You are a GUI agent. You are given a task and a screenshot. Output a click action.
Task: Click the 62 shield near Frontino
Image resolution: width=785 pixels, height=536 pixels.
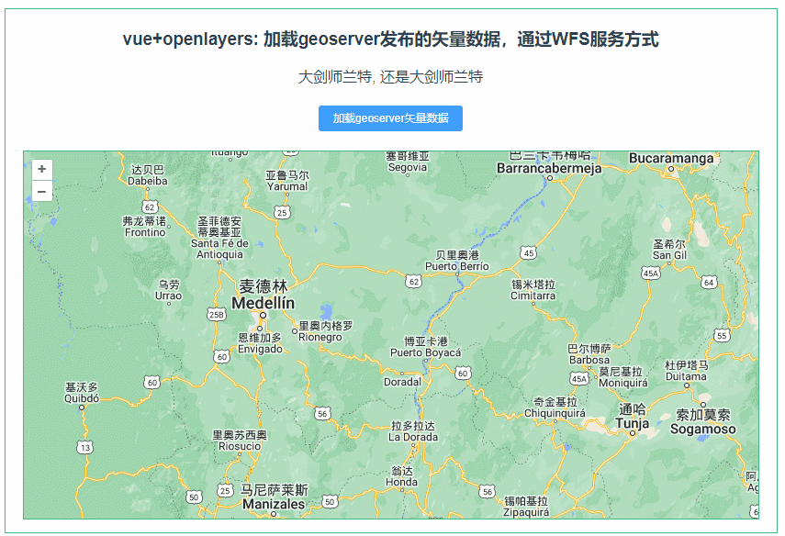pyautogui.click(x=149, y=207)
